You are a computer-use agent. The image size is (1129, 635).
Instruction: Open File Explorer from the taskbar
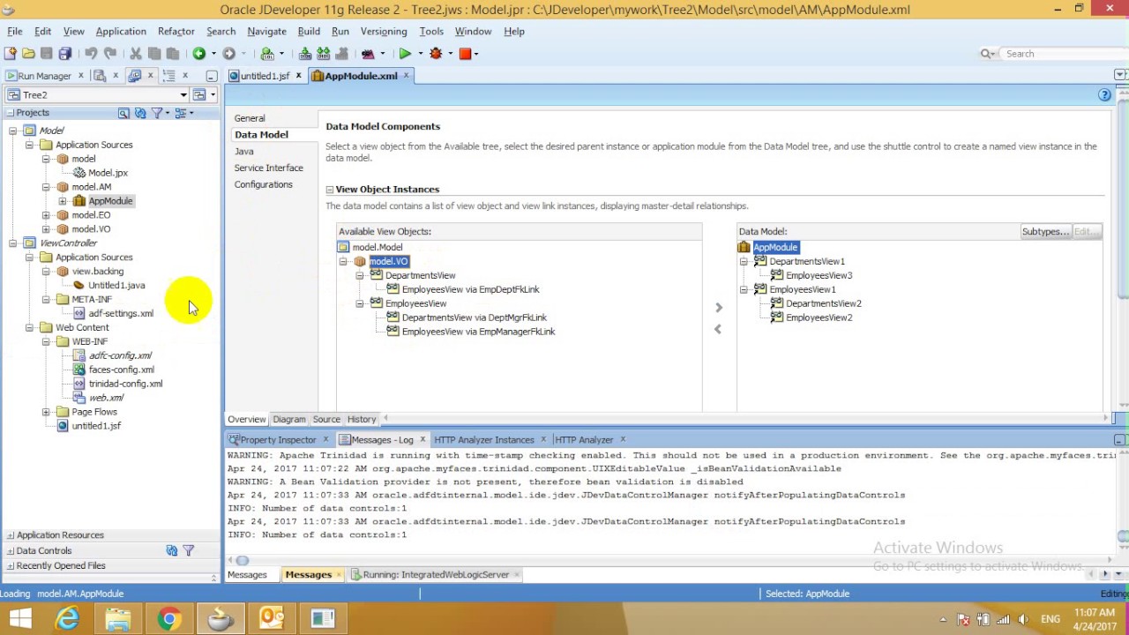118,619
